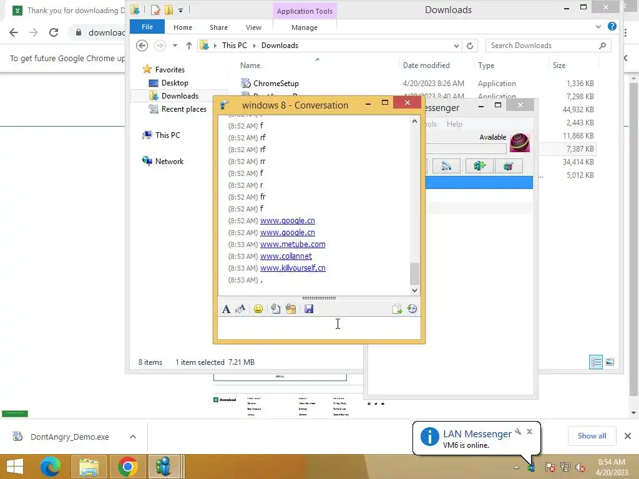Click New folder icon in Explorer quick access toolbar
The image size is (639, 479).
(168, 10)
